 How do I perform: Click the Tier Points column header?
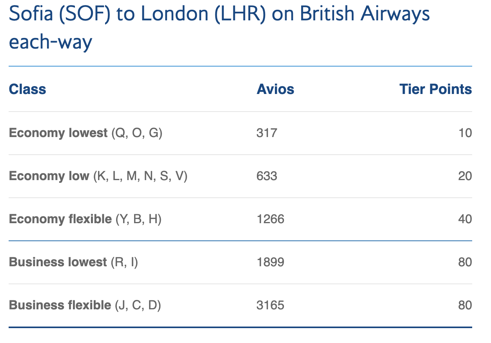435,89
